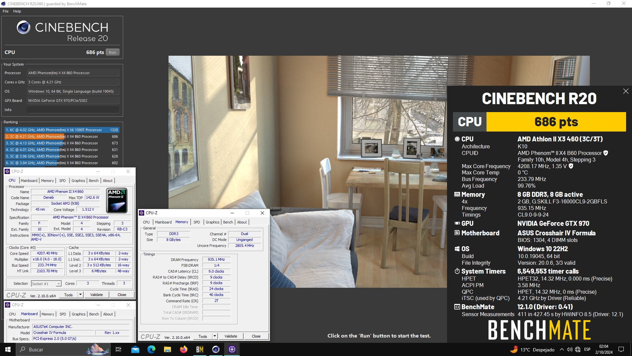Open File Explorer from taskbar
Image resolution: width=632 pixels, height=356 pixels.
[167, 349]
